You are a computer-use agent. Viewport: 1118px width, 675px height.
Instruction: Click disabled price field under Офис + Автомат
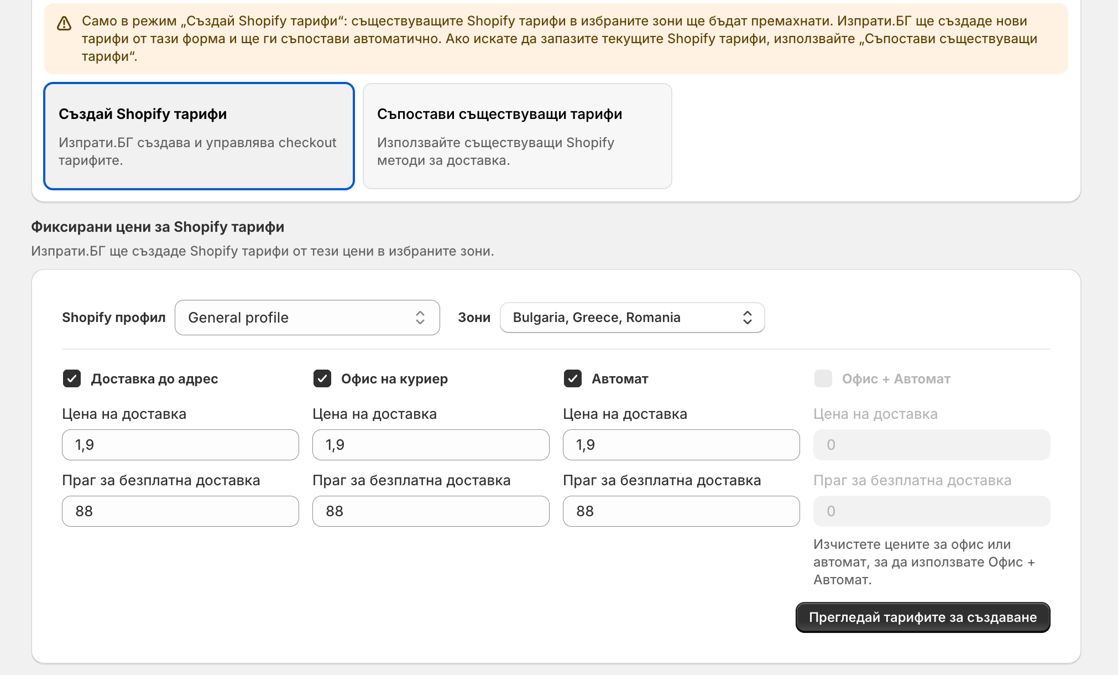point(932,445)
